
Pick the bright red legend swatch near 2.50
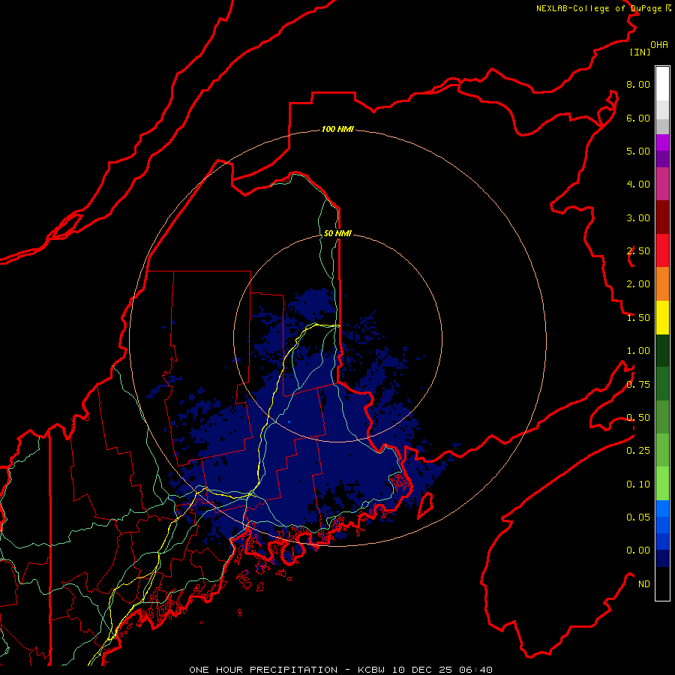click(x=662, y=250)
